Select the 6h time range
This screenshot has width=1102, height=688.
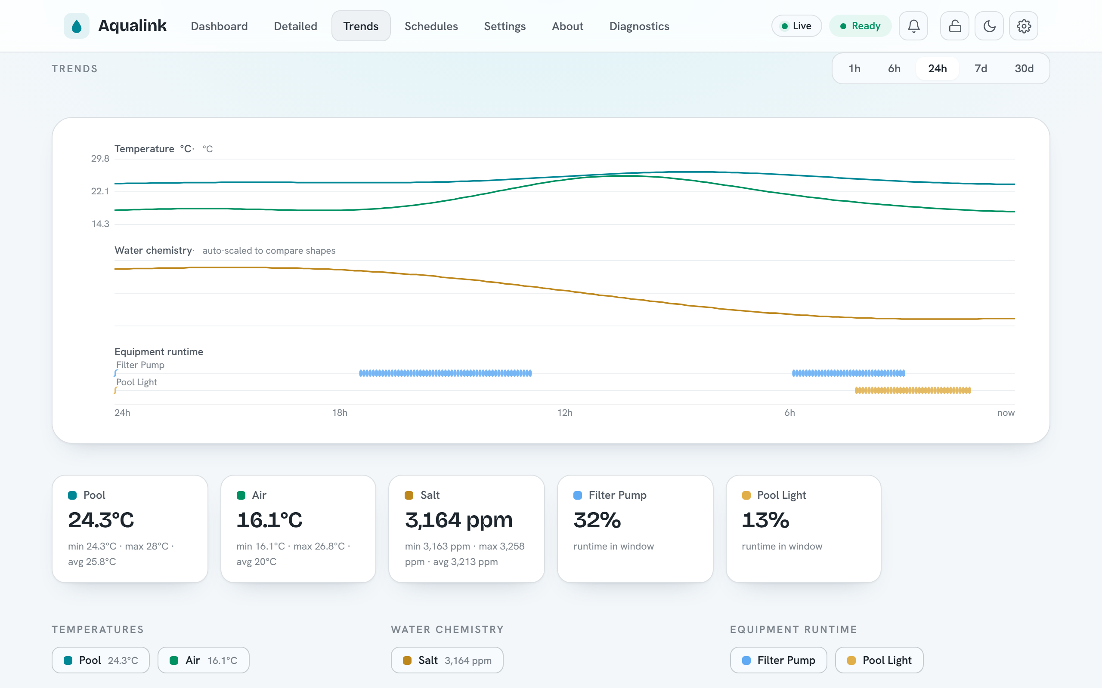[894, 69]
